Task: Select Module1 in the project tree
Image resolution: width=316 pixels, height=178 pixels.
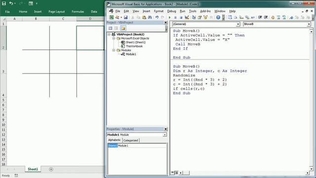Action: coord(131,54)
